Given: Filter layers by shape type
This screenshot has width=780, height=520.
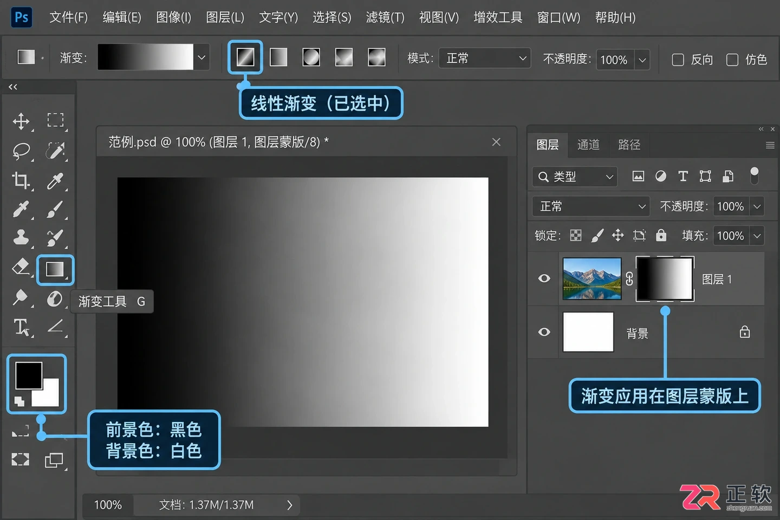Looking at the screenshot, I should tap(705, 176).
